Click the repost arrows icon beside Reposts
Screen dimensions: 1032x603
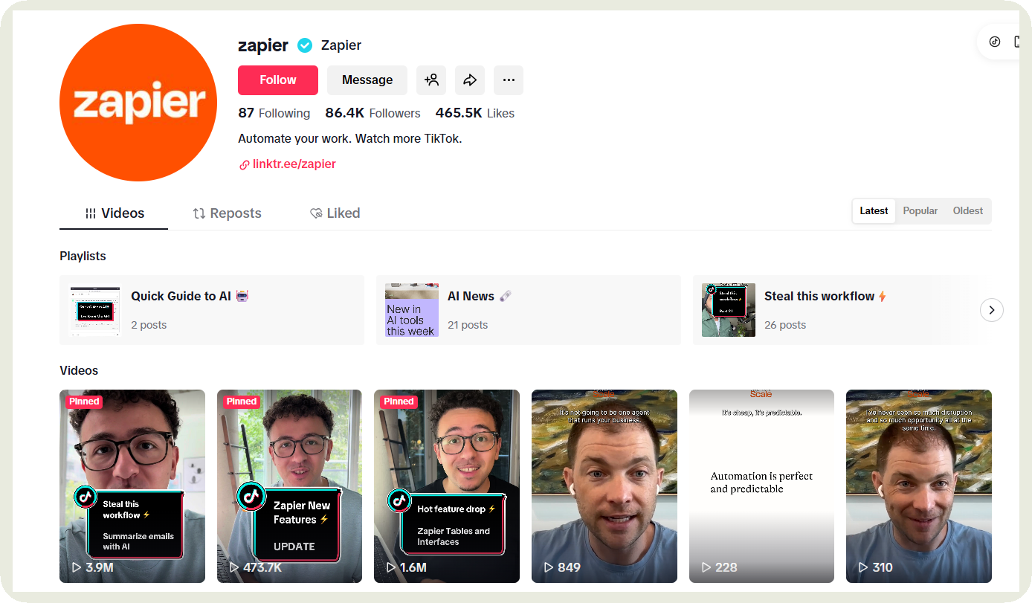200,213
